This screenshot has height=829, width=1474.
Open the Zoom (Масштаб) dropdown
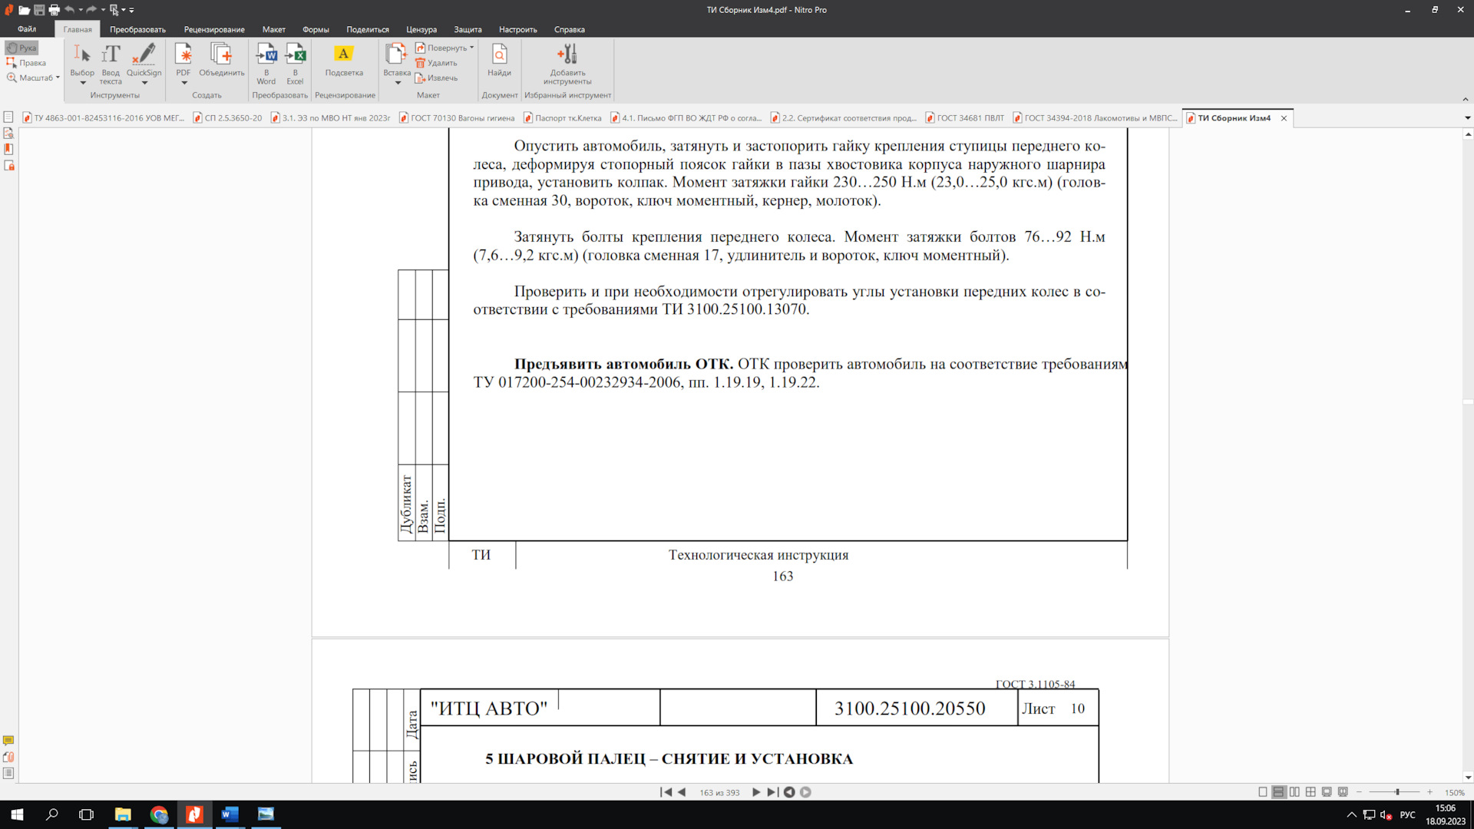[x=33, y=78]
